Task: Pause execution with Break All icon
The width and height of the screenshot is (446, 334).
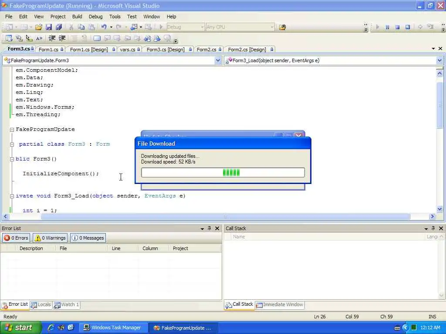Action: tap(387, 27)
